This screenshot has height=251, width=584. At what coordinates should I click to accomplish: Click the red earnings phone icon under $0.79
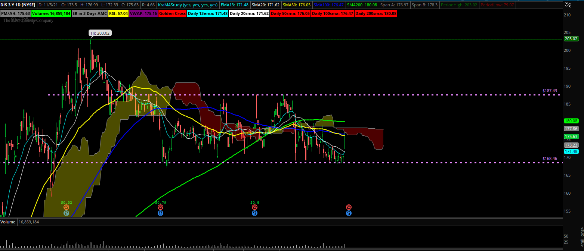tap(161, 207)
